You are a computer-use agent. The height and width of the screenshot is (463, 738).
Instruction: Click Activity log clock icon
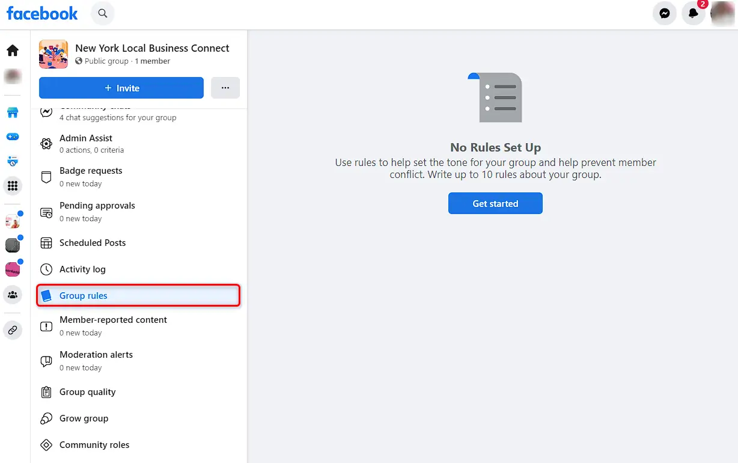pyautogui.click(x=46, y=269)
